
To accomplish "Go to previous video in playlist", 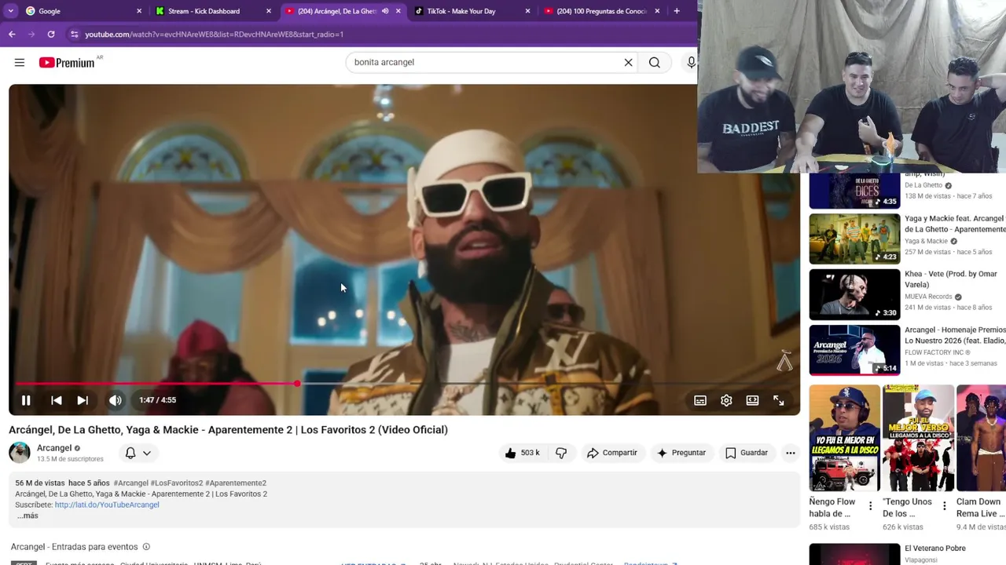I will point(57,400).
